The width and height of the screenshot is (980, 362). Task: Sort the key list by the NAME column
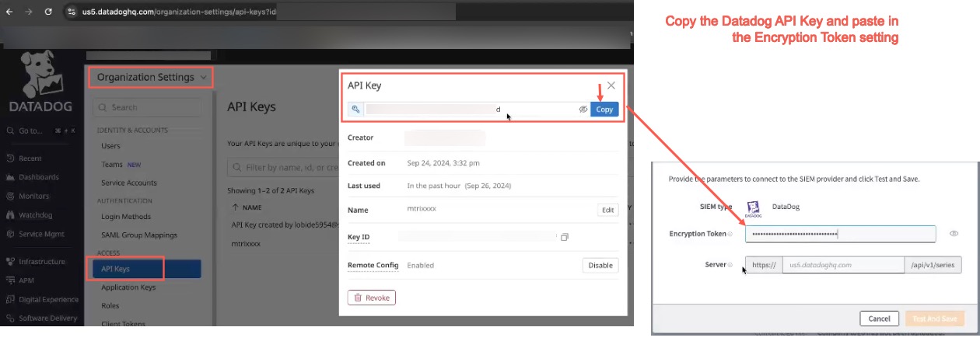tap(250, 207)
